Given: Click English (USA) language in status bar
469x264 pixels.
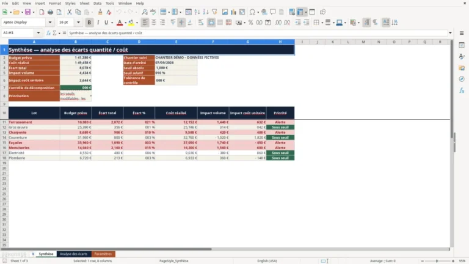Looking at the screenshot, I should pyautogui.click(x=267, y=261).
